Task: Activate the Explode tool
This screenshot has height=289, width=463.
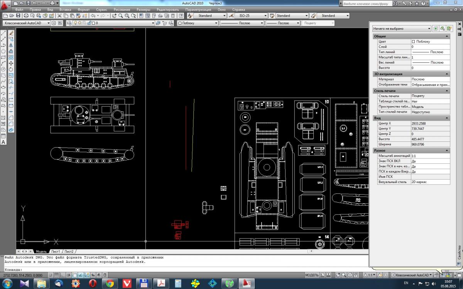Action: tap(11, 129)
